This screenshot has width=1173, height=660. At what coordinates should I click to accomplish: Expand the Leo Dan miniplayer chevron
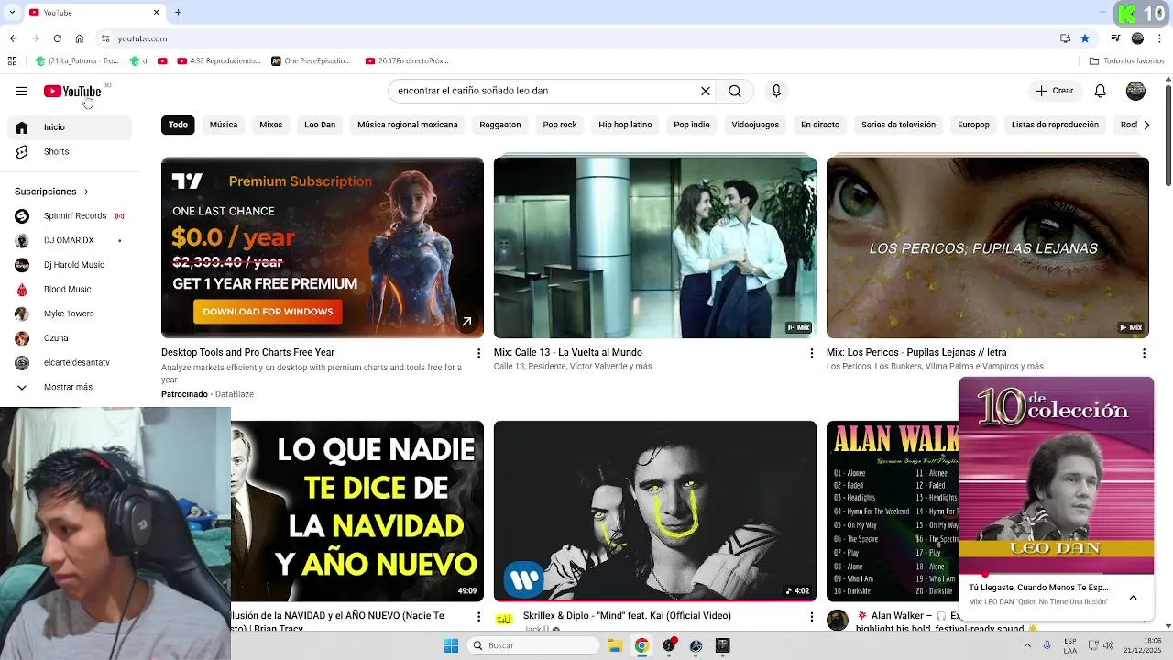click(1133, 597)
